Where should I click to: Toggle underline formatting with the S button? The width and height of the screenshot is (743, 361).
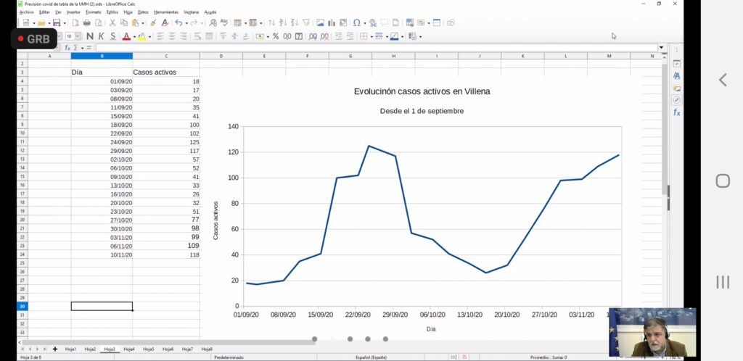112,36
